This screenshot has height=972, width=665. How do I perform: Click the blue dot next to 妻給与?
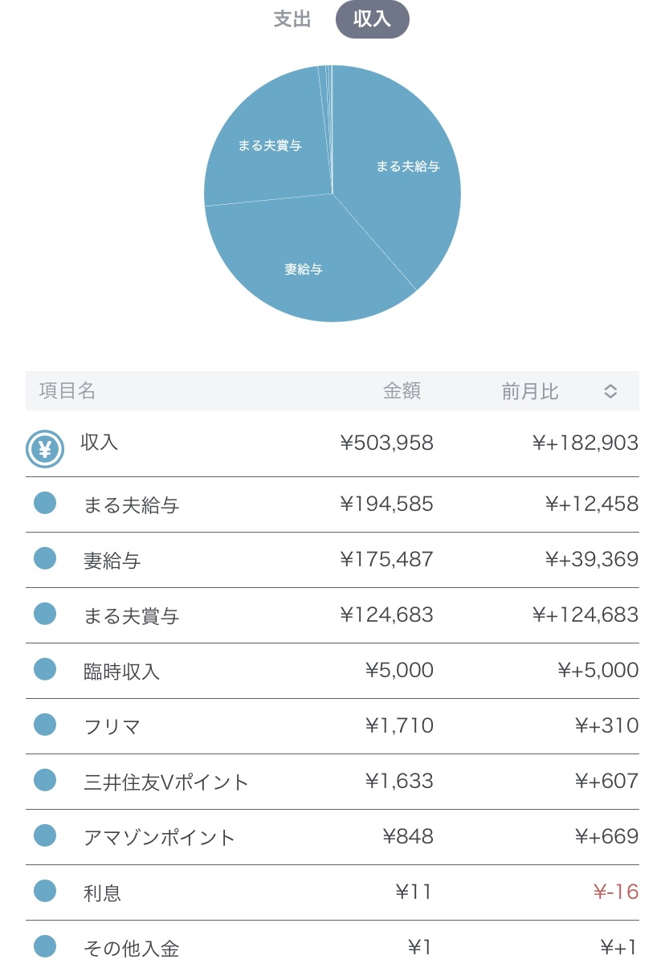click(45, 559)
